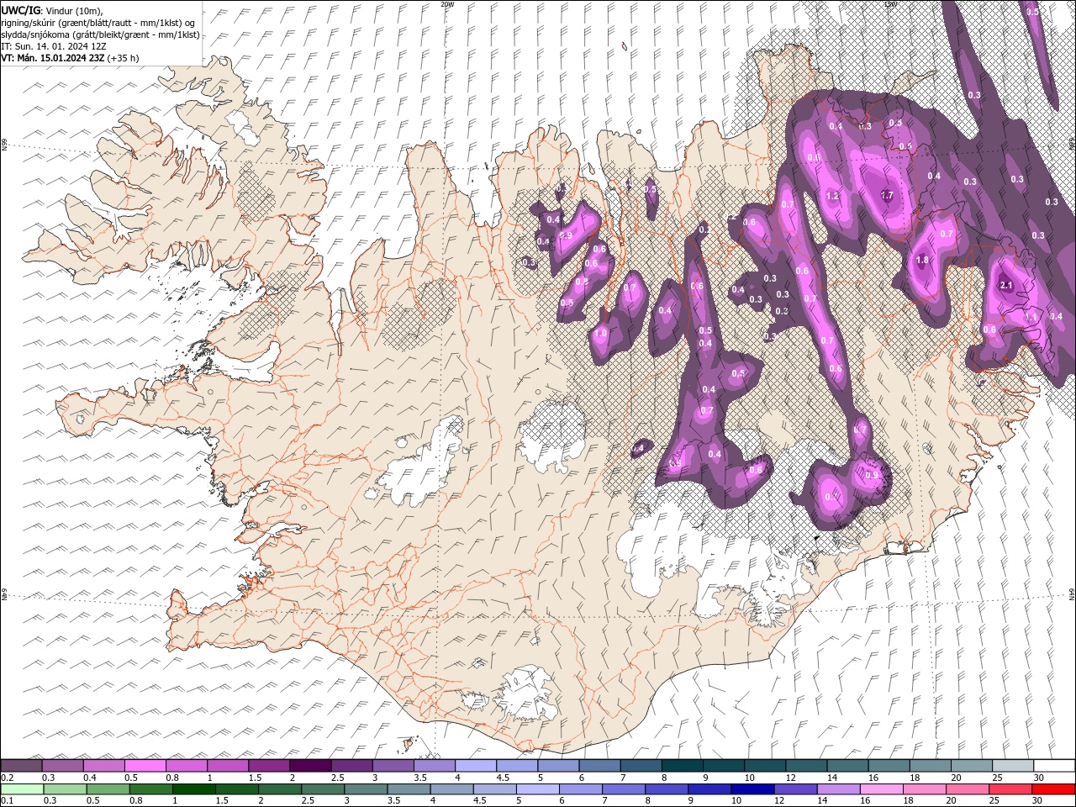Choose bottom-row legend swatch between 9 and 10
Viewport: 1076px width, 807px height.
coord(709,789)
